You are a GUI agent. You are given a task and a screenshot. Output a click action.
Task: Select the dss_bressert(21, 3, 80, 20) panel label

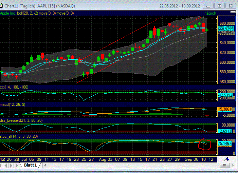coord(21,120)
